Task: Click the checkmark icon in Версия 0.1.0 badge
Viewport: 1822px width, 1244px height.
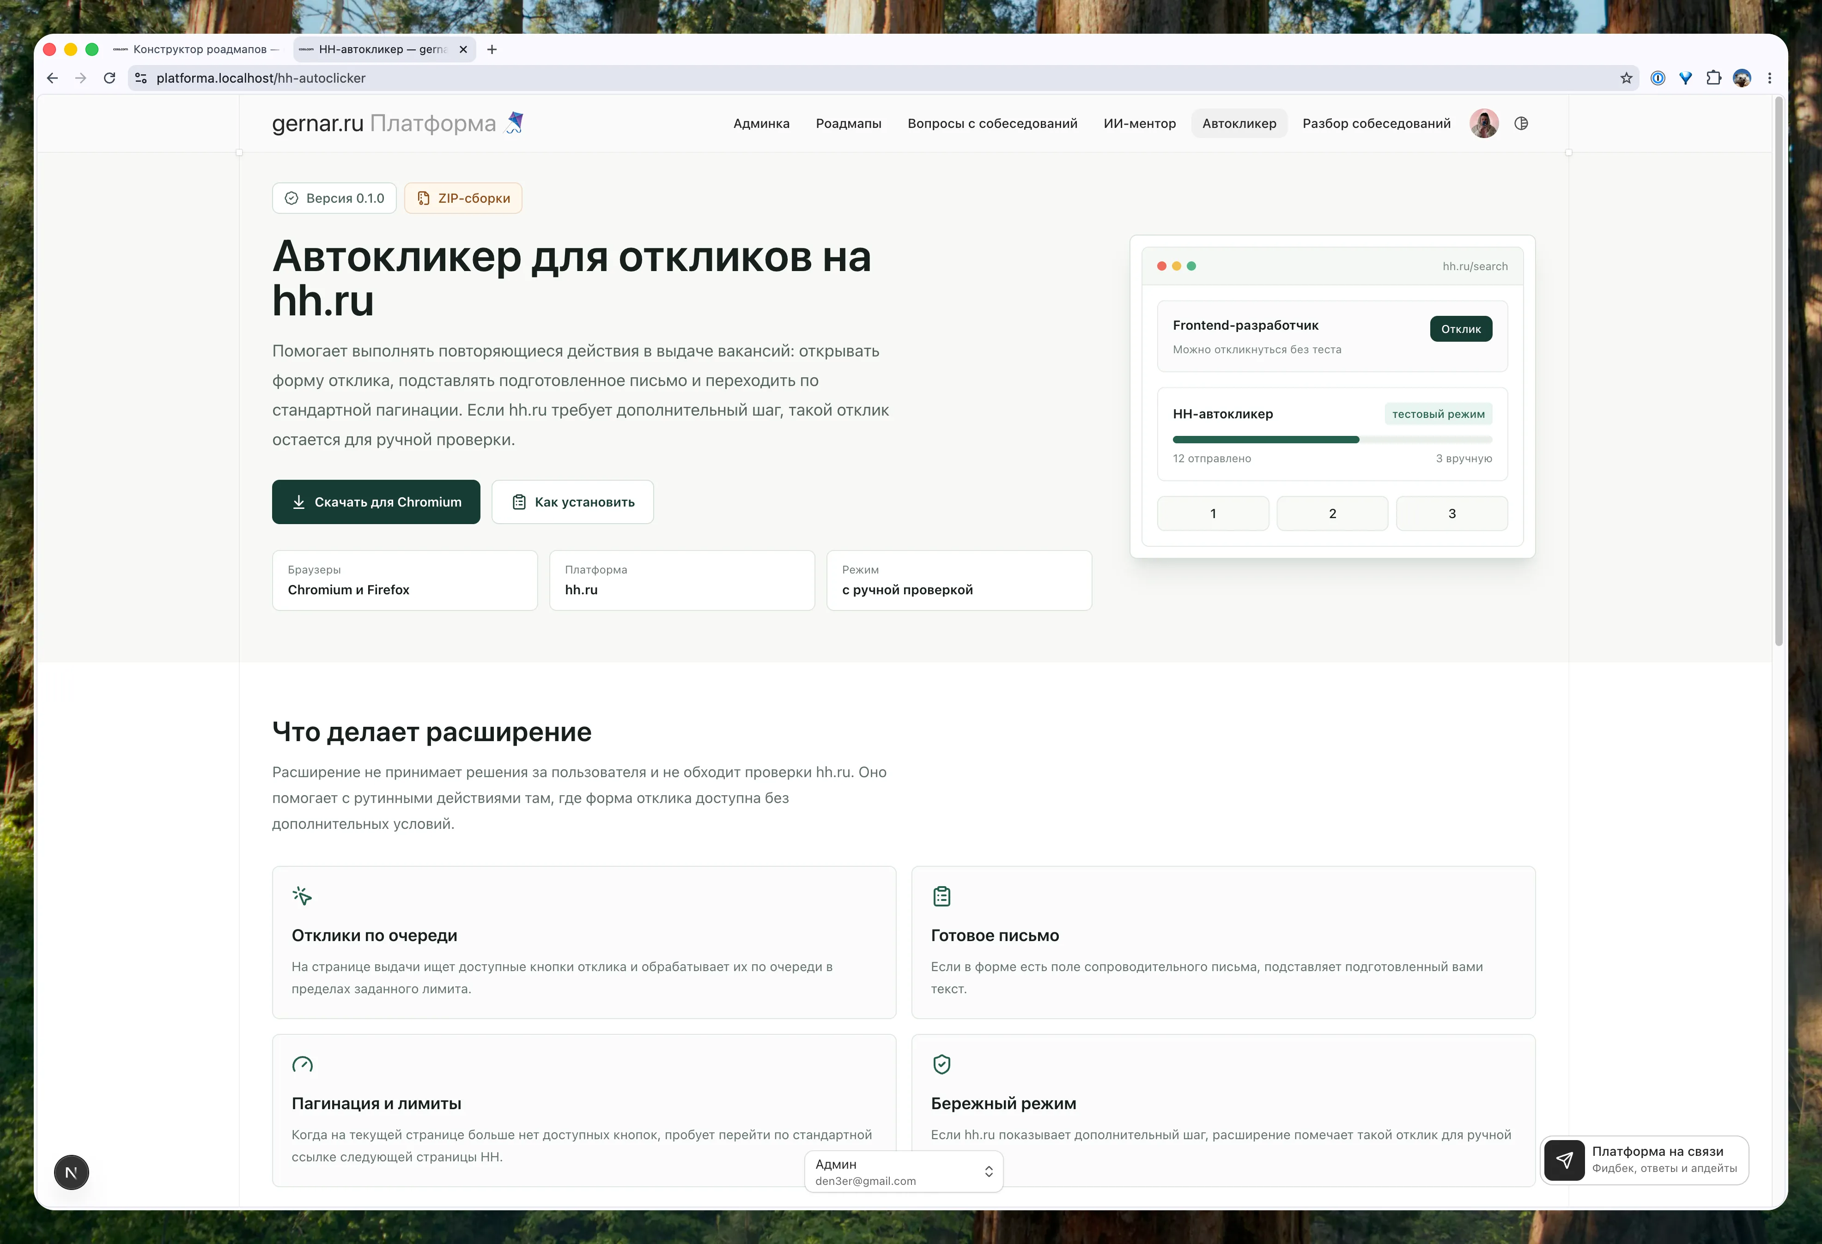Action: pos(292,198)
